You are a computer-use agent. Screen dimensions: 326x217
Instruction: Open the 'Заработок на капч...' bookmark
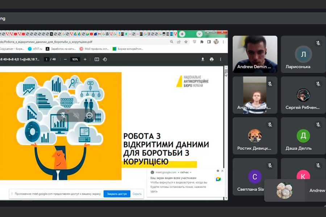click(x=61, y=49)
